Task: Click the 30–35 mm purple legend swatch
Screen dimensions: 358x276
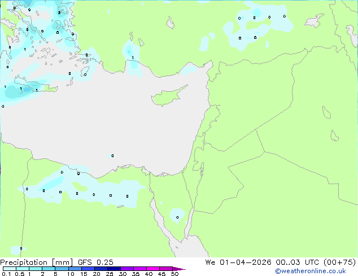Action: tap(126, 269)
